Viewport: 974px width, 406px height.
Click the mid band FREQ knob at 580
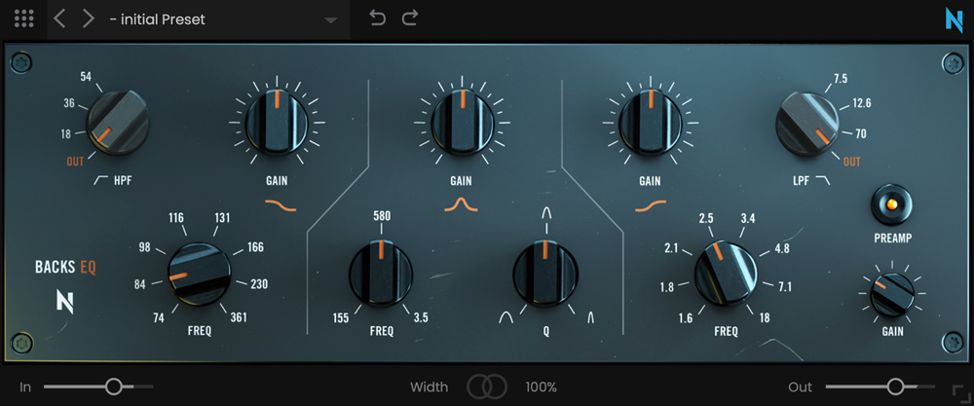click(x=381, y=274)
